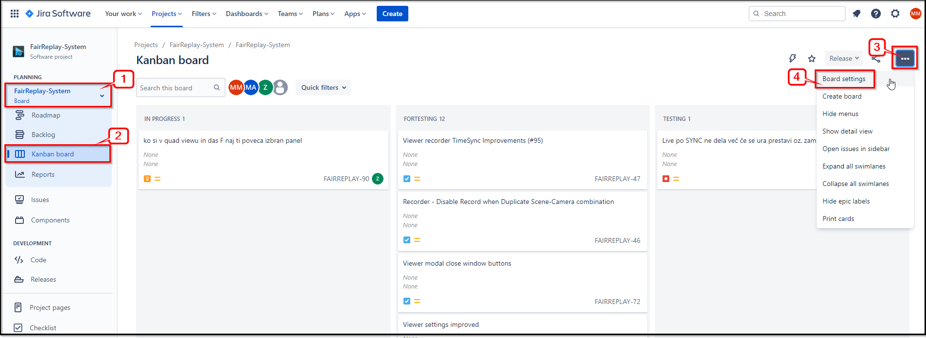
Task: Open the notifications bell icon
Action: pos(856,14)
